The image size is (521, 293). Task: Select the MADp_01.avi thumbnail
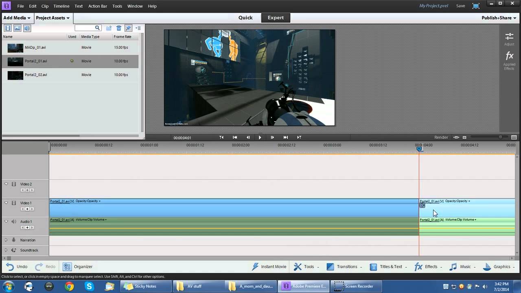point(15,48)
